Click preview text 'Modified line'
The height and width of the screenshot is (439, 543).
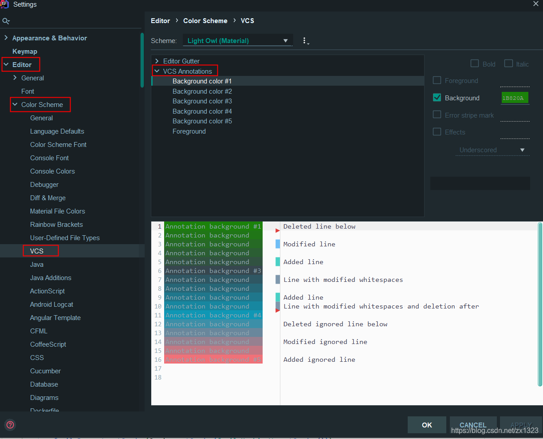point(309,244)
